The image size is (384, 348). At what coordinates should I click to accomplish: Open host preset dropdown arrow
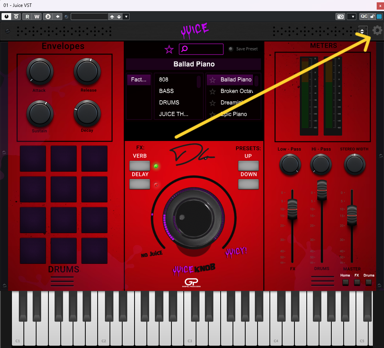126,17
